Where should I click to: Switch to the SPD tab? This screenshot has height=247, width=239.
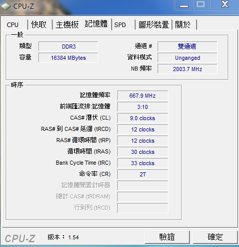click(x=123, y=25)
